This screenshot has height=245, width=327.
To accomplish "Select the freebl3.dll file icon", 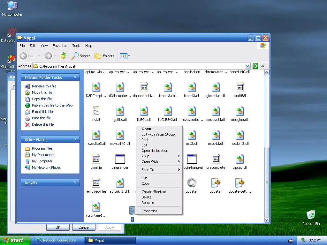I will (192, 87).
